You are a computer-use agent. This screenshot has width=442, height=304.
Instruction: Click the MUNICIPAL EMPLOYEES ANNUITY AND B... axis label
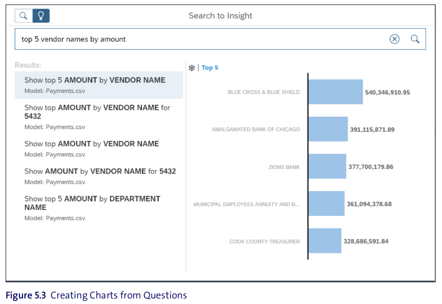(x=247, y=204)
